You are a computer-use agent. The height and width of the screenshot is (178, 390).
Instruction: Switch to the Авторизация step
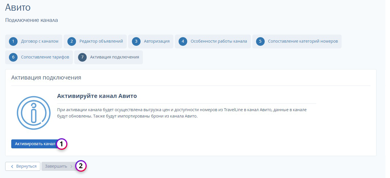tap(157, 41)
